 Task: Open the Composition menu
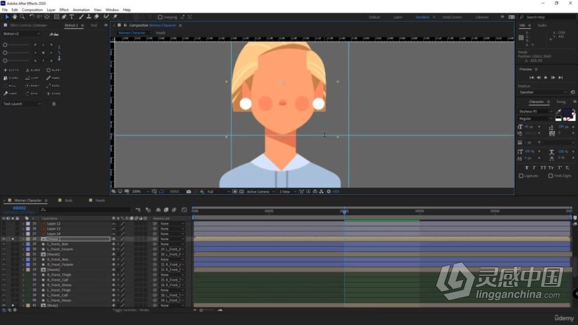(32, 10)
